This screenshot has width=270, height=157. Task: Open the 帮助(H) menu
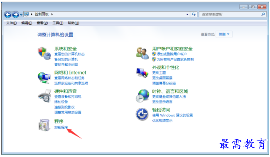click(74, 23)
